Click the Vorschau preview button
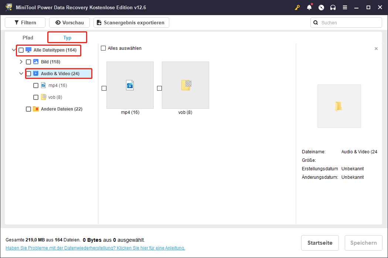This screenshot has width=388, height=258. [69, 22]
